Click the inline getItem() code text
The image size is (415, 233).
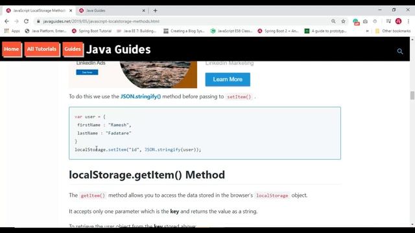(93, 195)
